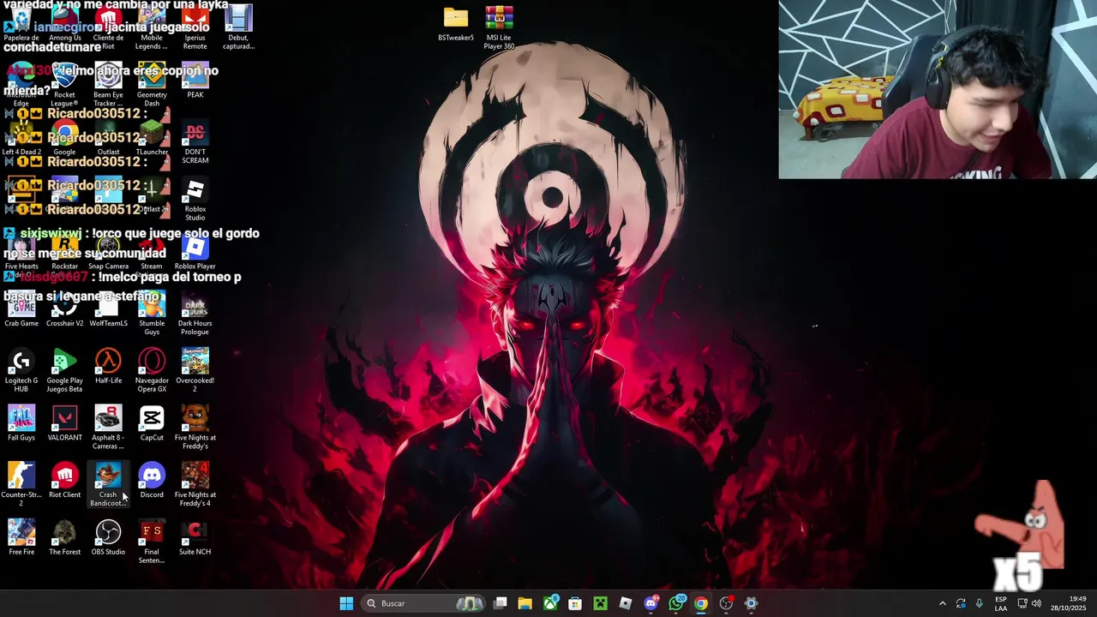The height and width of the screenshot is (617, 1097).
Task: Launch Crab Game shortcut
Action: tap(21, 309)
